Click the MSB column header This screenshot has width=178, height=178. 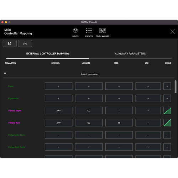116,63
